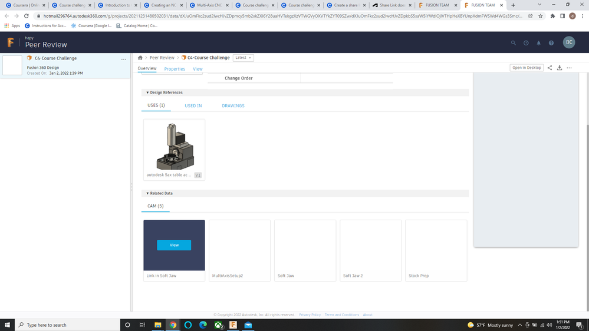This screenshot has height=331, width=589.
Task: Open the Latest version dropdown
Action: [243, 58]
